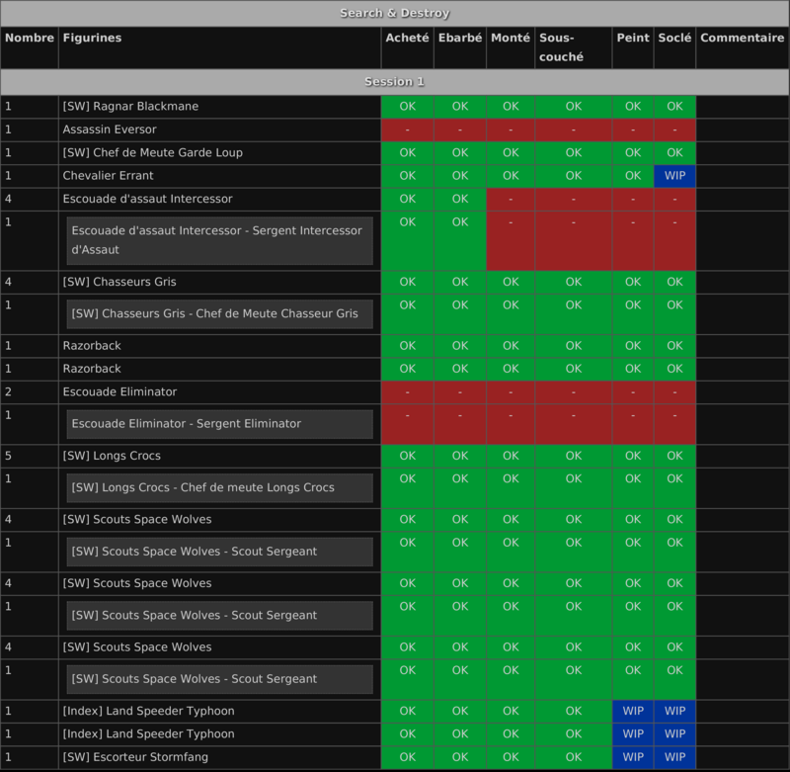The width and height of the screenshot is (790, 772).
Task: Toggle Peint WIP status for Escorteur Stormfang
Action: (632, 757)
